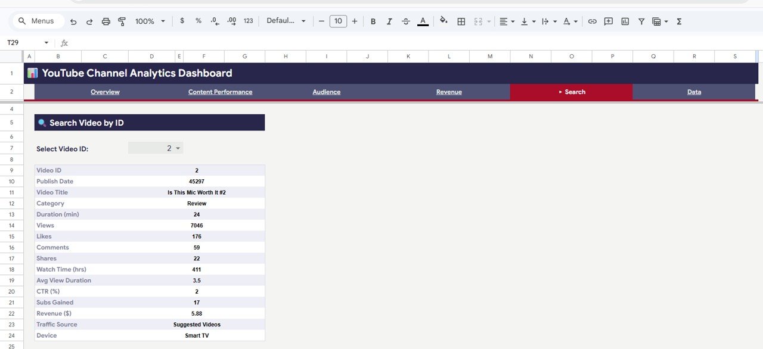763x349 pixels.
Task: Click the Print icon
Action: pyautogui.click(x=106, y=21)
